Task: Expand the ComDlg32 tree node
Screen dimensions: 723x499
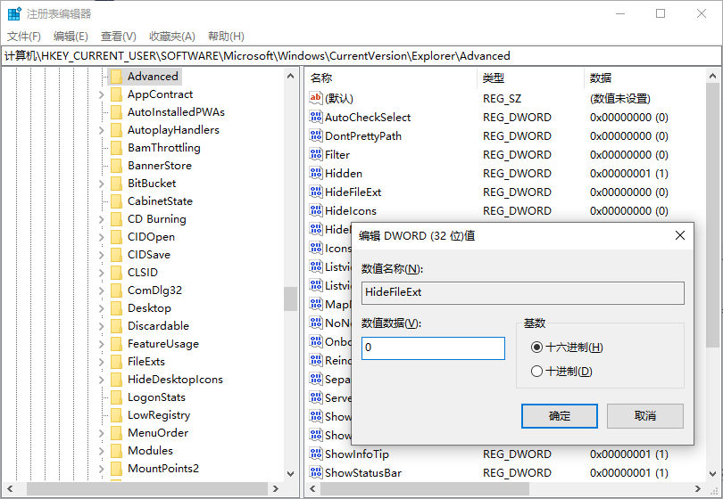Action: 102,290
